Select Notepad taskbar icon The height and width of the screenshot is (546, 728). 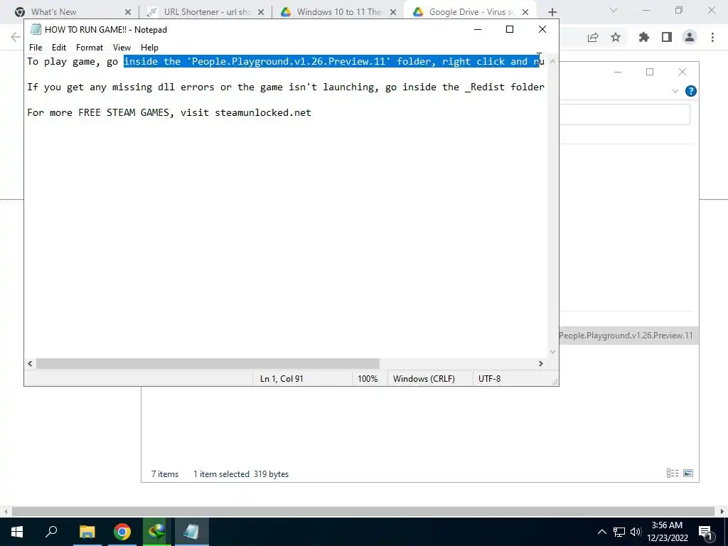click(x=191, y=532)
